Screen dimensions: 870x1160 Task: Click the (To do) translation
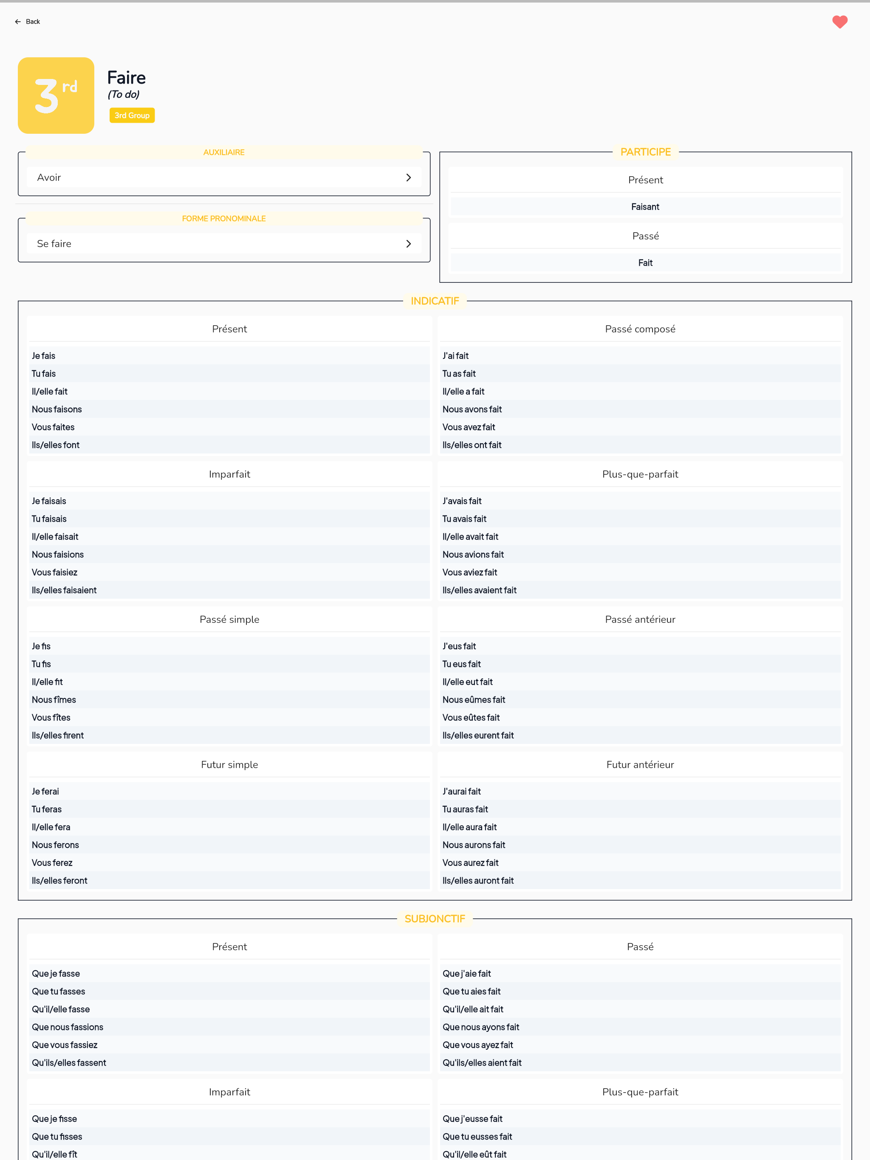pyautogui.click(x=123, y=94)
